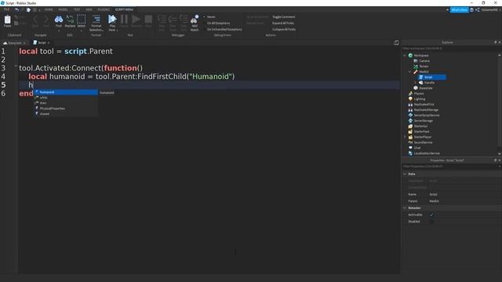This screenshot has height=282, width=502.
Task: Select On All Exceptions option
Action: 218,23
